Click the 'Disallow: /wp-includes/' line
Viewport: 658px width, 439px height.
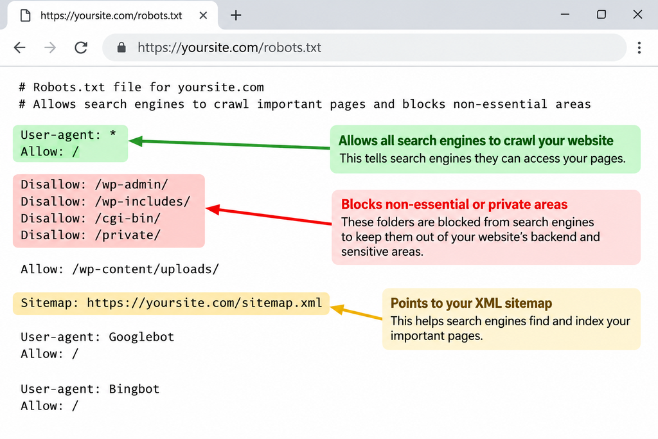tap(105, 201)
